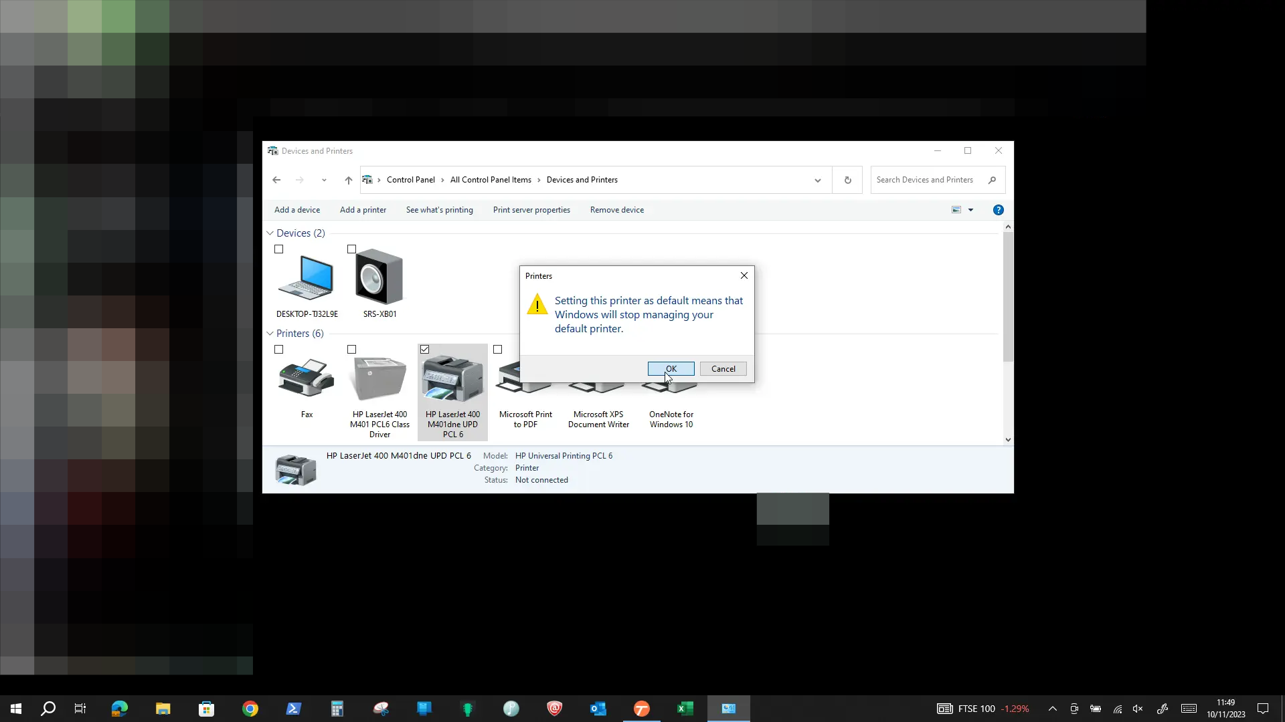This screenshot has height=722, width=1285.
Task: Open File Explorer from the taskbar
Action: [163, 709]
